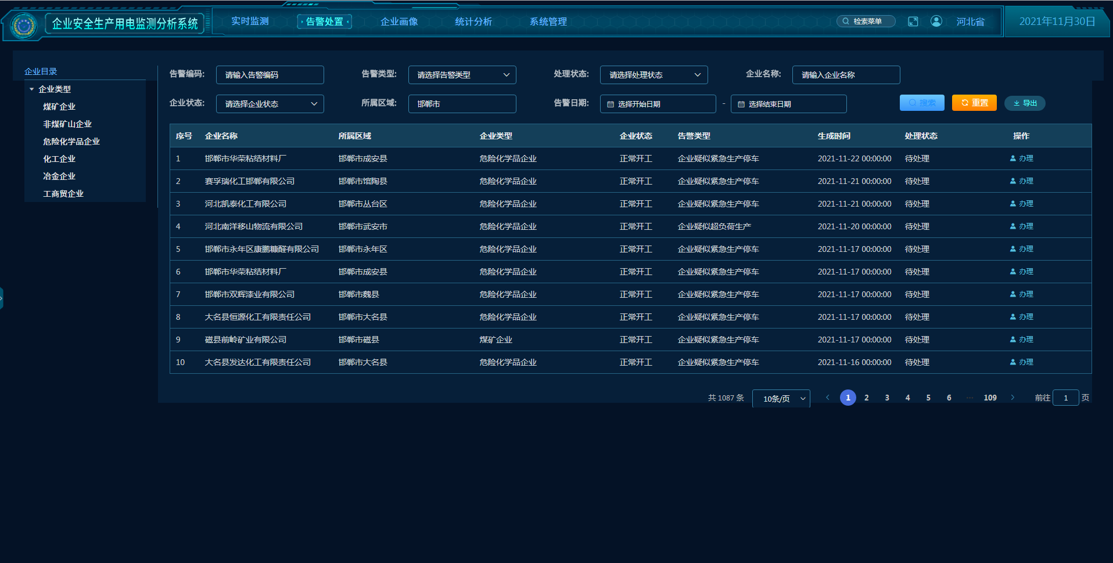Click the 导出 export button
Image resolution: width=1113 pixels, height=563 pixels.
(x=1025, y=103)
